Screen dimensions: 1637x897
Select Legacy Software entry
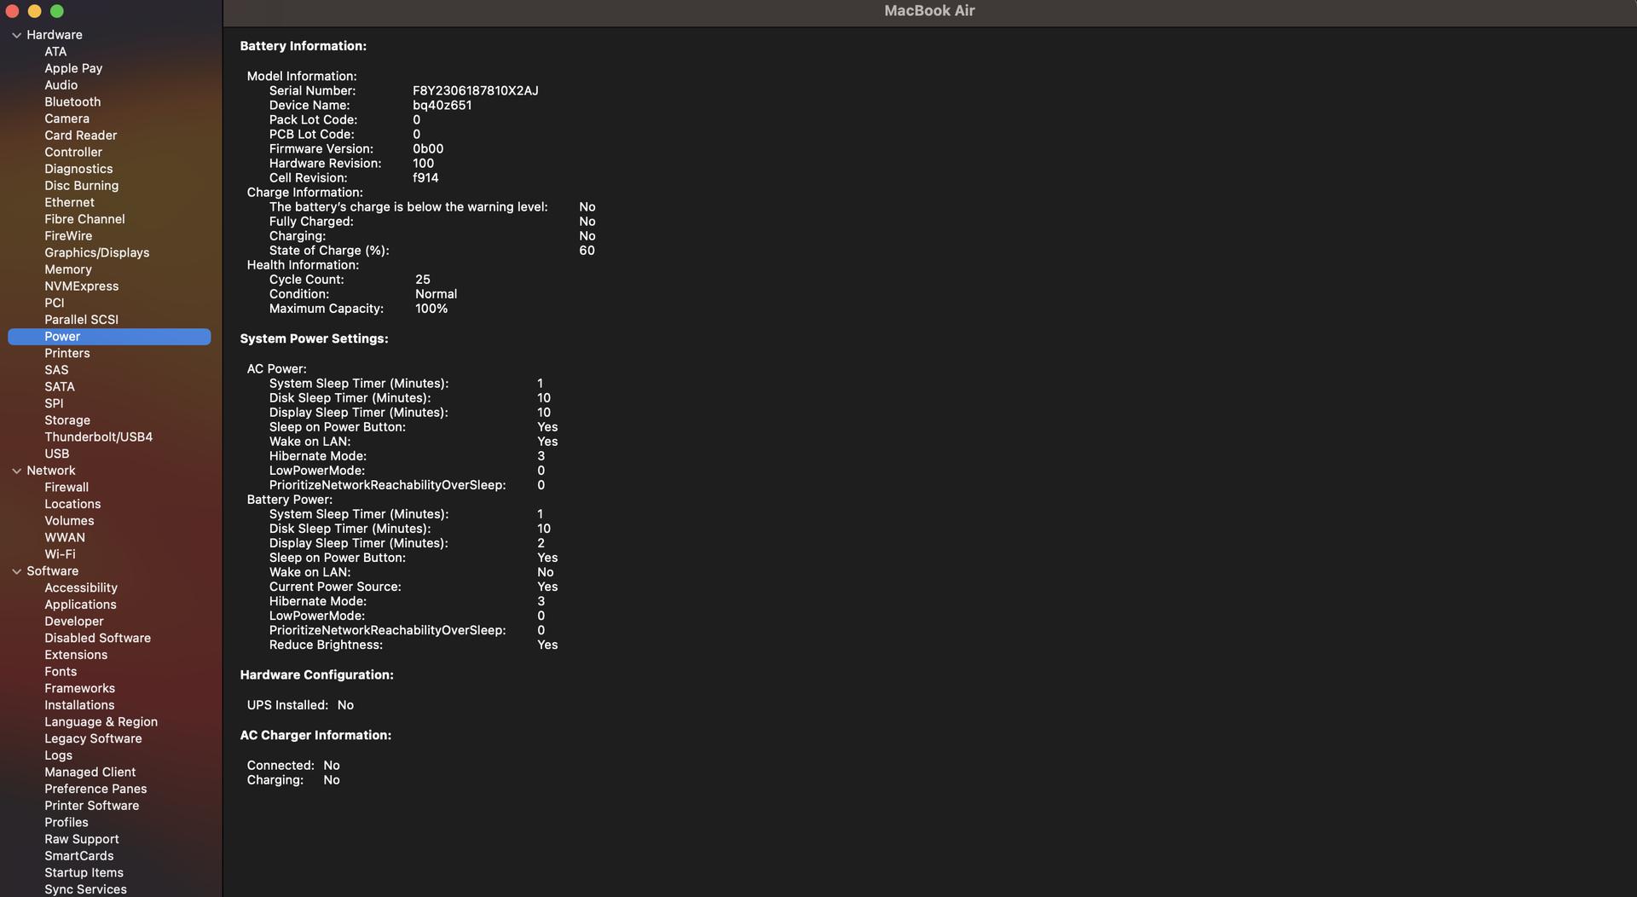[x=93, y=739]
